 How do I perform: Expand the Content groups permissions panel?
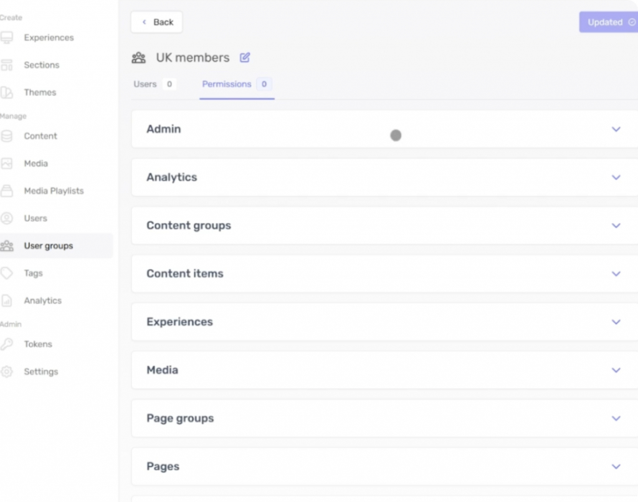616,225
